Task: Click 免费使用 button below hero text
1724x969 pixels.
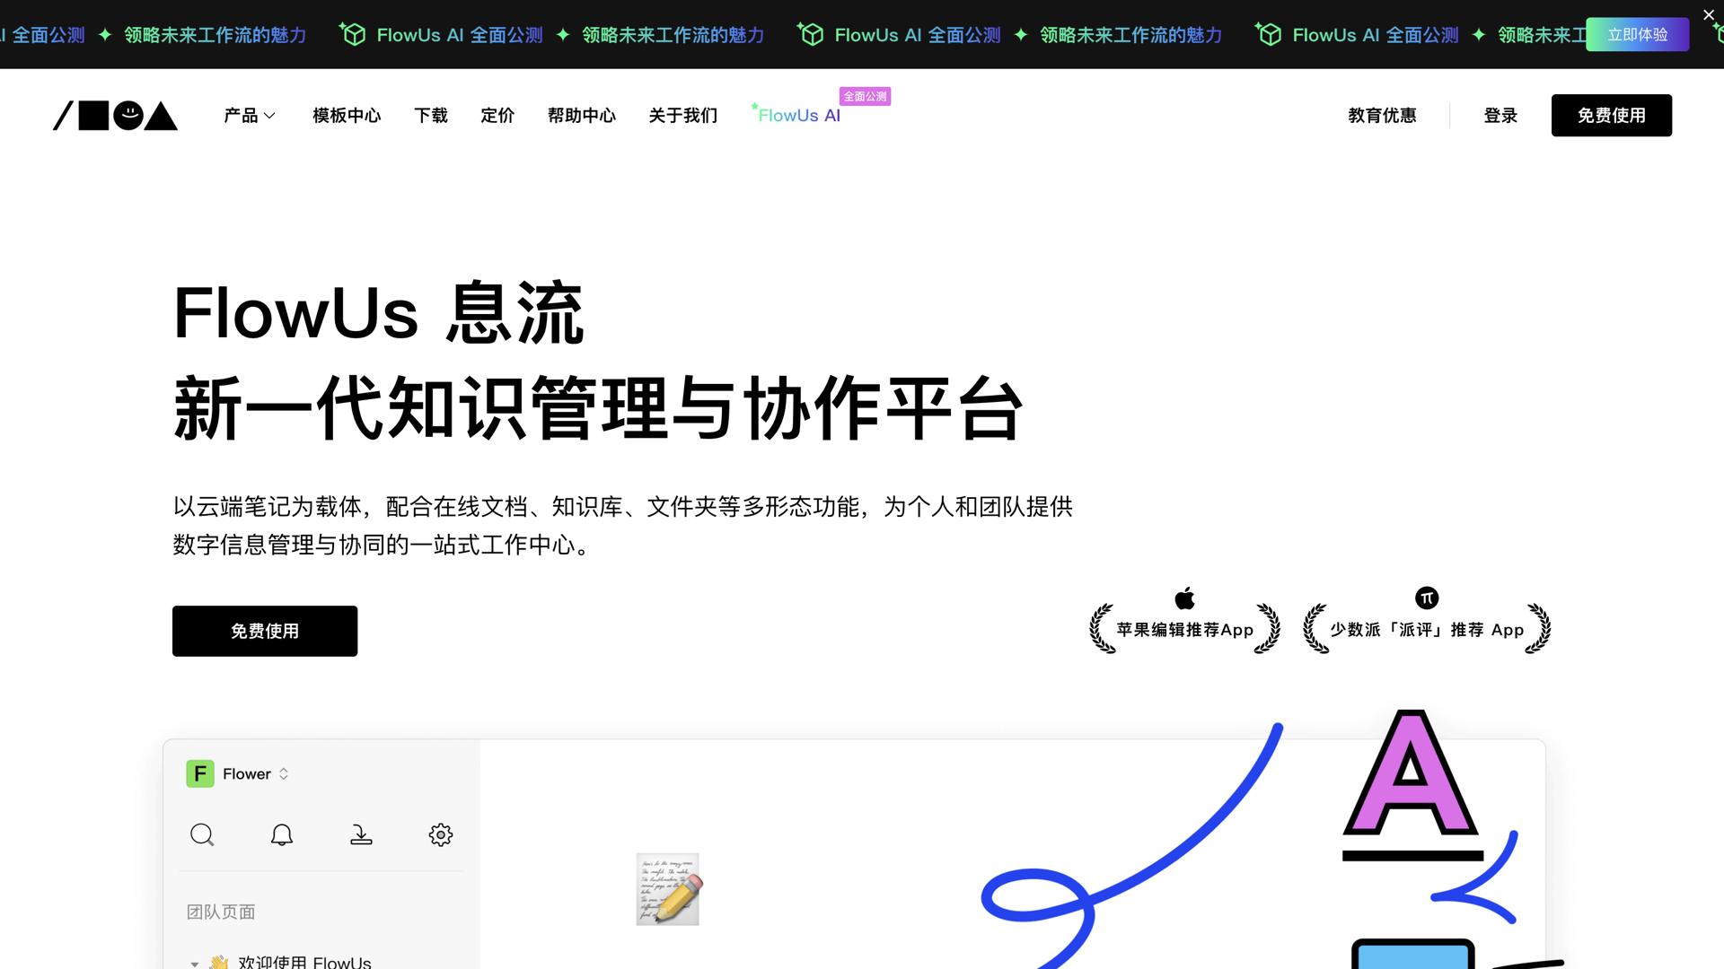Action: click(x=265, y=631)
